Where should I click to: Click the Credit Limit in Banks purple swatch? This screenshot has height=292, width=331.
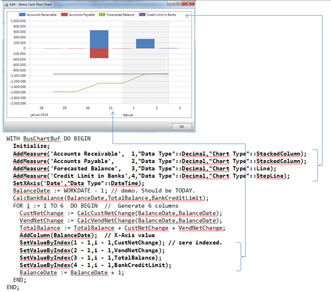click(x=143, y=14)
